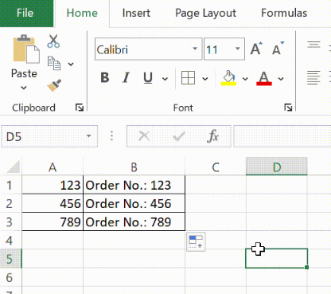Screen dimensions: 331x294
Task: Click formula bar options dots
Action: 111,135
